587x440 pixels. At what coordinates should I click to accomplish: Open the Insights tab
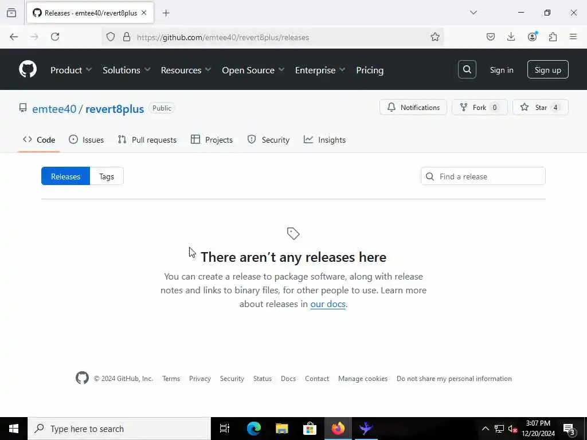324,140
